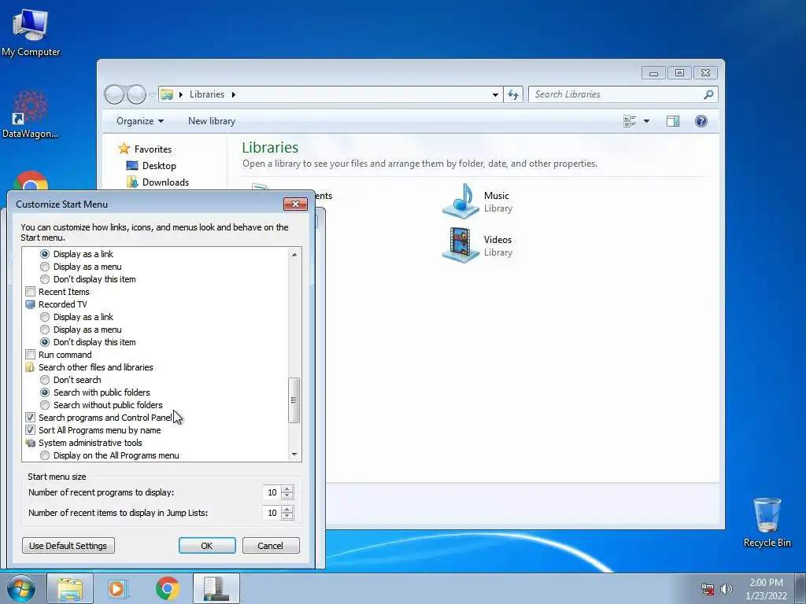Image resolution: width=806 pixels, height=604 pixels.
Task: Open Windows Explorer from the taskbar
Action: point(70,588)
